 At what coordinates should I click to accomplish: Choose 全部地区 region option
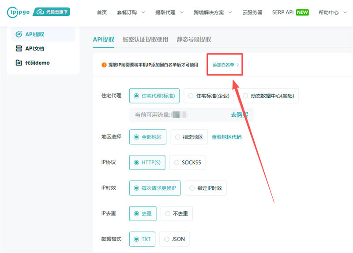point(148,137)
